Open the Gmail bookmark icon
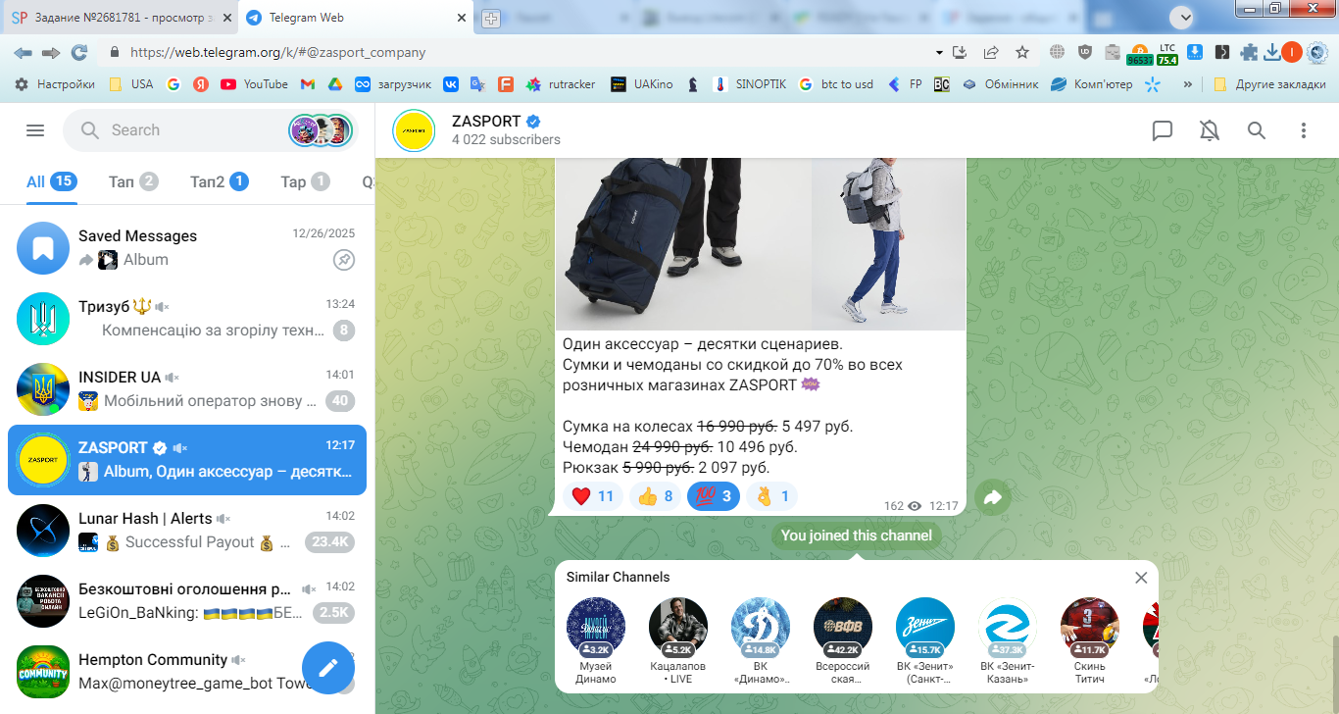The image size is (1339, 714). [x=307, y=84]
